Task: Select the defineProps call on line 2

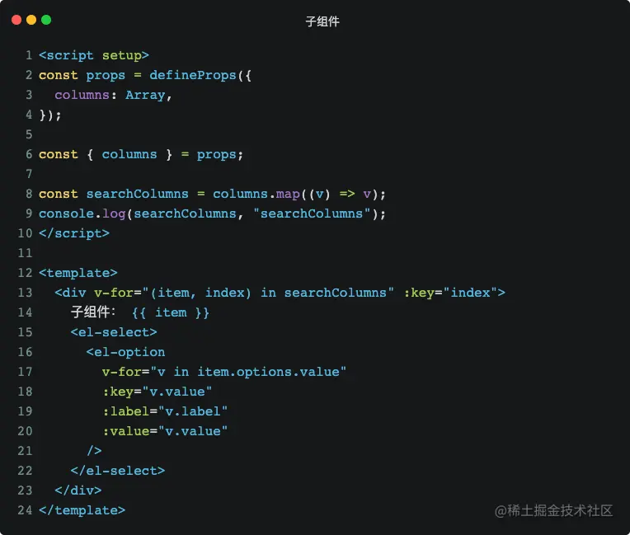Action: (x=200, y=75)
